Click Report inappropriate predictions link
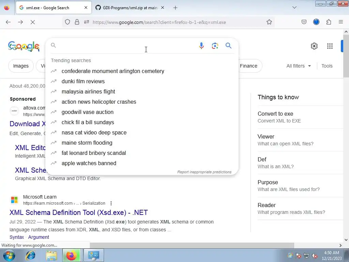This screenshot has height=262, width=349. (x=204, y=172)
